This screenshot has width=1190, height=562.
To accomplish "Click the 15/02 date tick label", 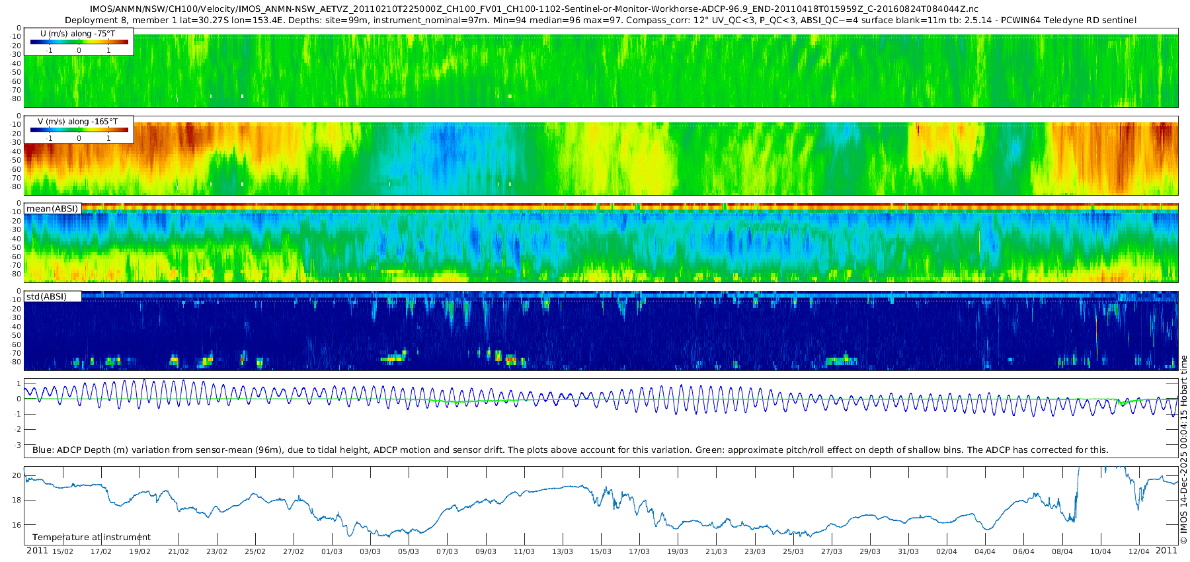I will click(x=63, y=551).
